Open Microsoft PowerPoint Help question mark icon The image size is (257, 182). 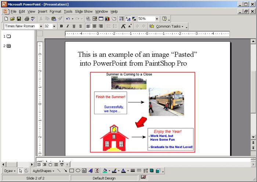coord(164,19)
